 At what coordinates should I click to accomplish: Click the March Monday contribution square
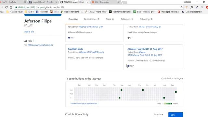tap(121, 90)
